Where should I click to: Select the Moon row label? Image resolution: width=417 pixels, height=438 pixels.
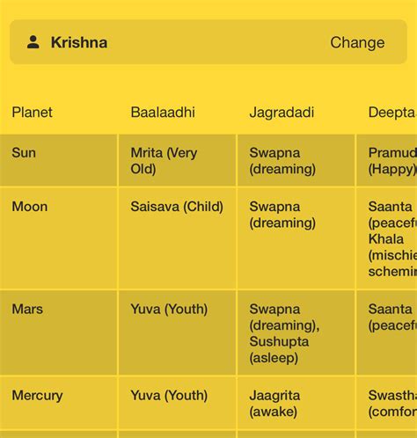tap(30, 207)
